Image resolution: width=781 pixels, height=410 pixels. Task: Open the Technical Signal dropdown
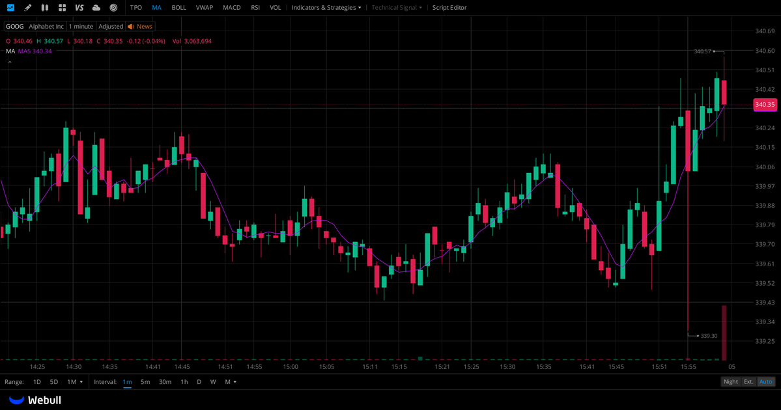397,7
